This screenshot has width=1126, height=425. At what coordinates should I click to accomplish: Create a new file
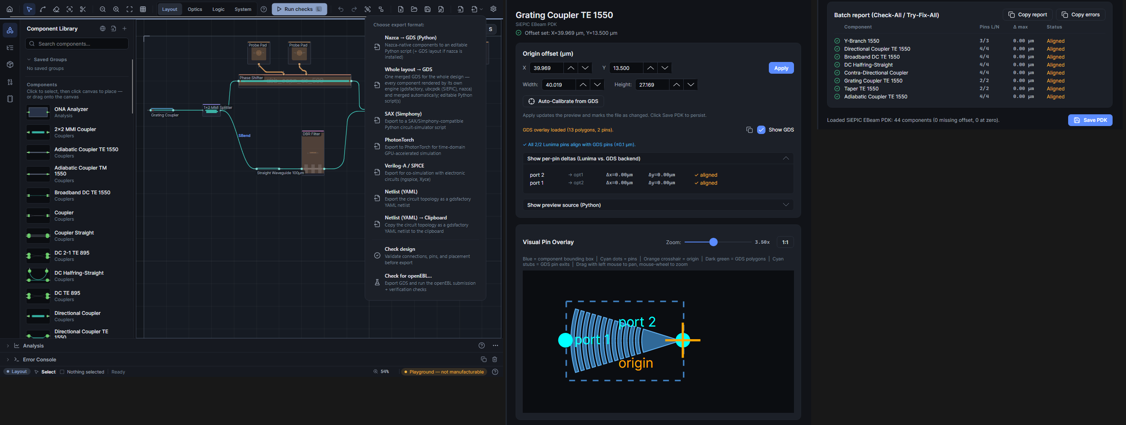point(401,9)
